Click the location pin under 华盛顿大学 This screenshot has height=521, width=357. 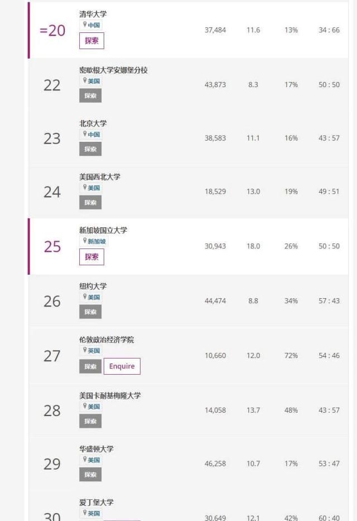[85, 460]
